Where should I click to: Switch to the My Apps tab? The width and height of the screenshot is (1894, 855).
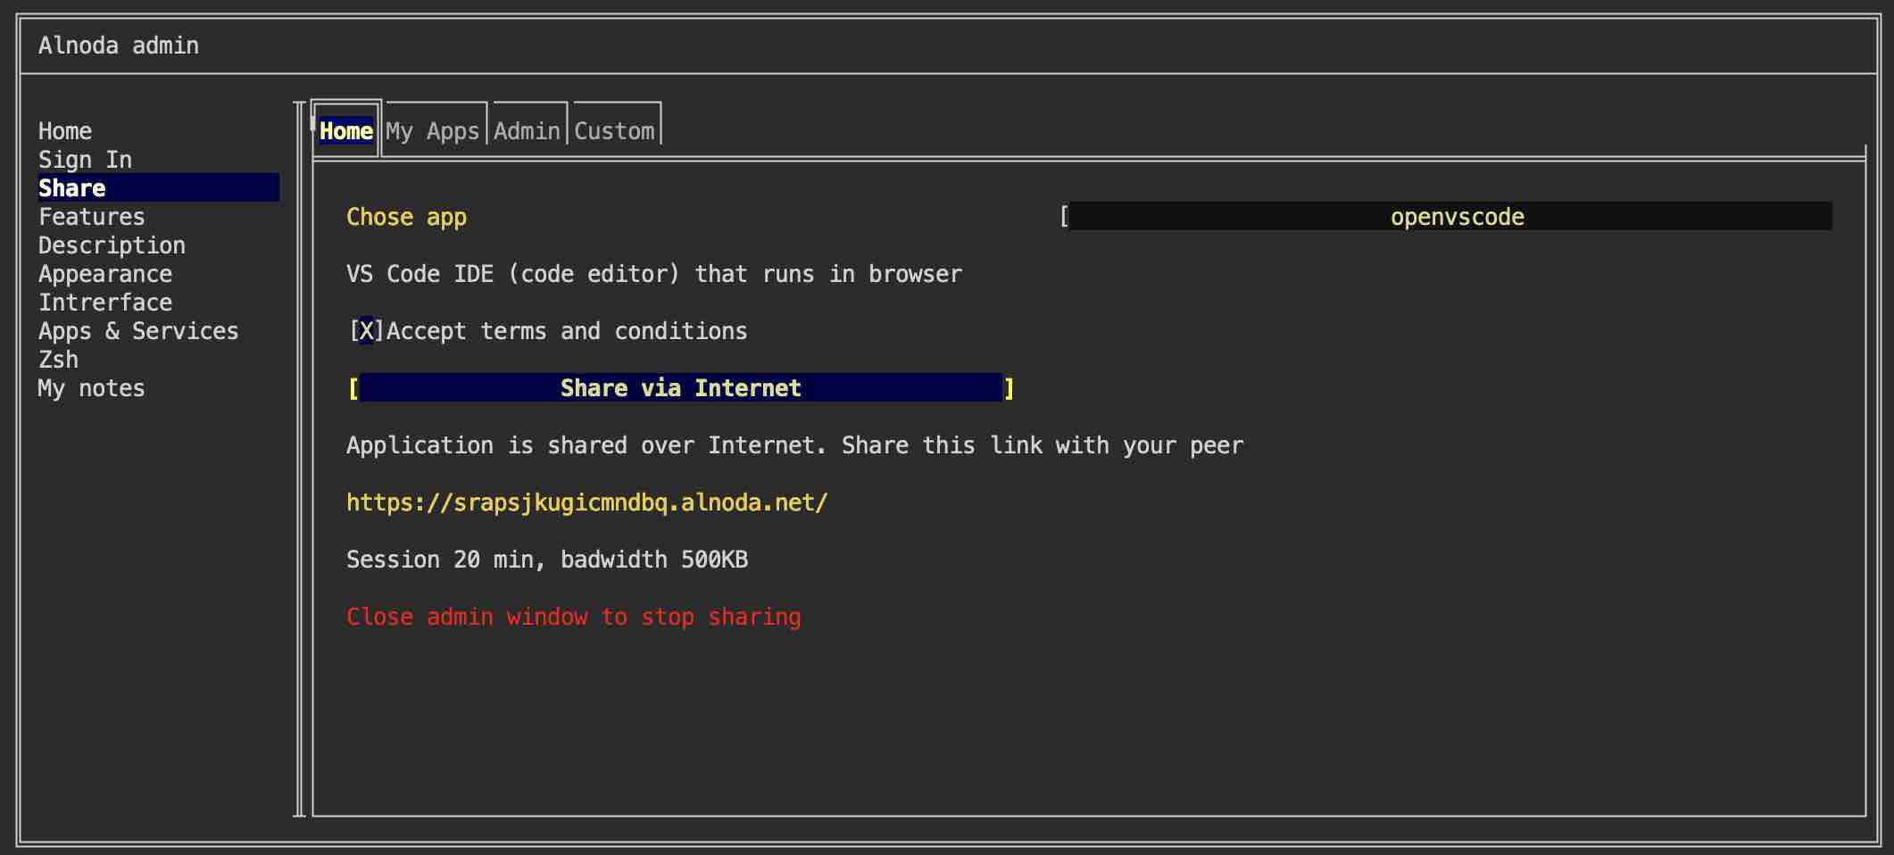point(433,131)
